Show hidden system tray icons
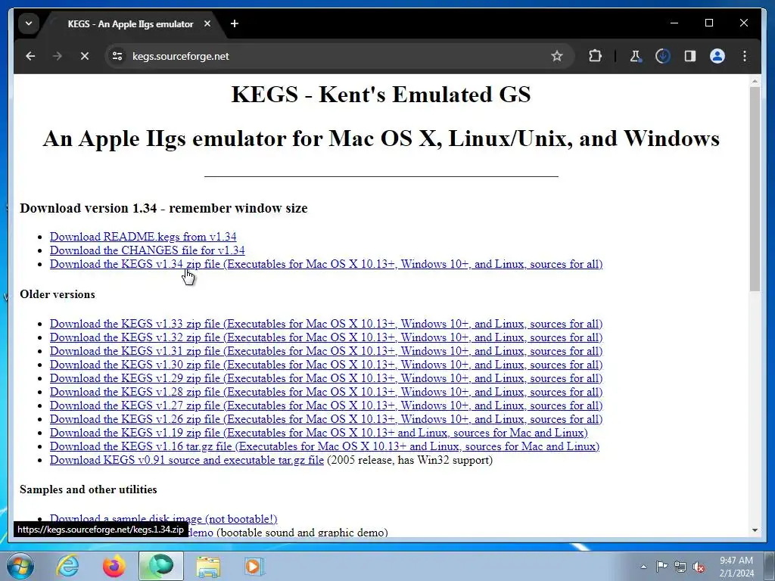775x581 pixels. point(643,567)
